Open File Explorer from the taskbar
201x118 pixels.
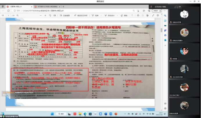pos(80,114)
